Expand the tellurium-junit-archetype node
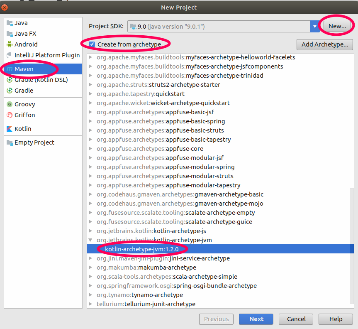The height and width of the screenshot is (329, 358). pyautogui.click(x=90, y=304)
